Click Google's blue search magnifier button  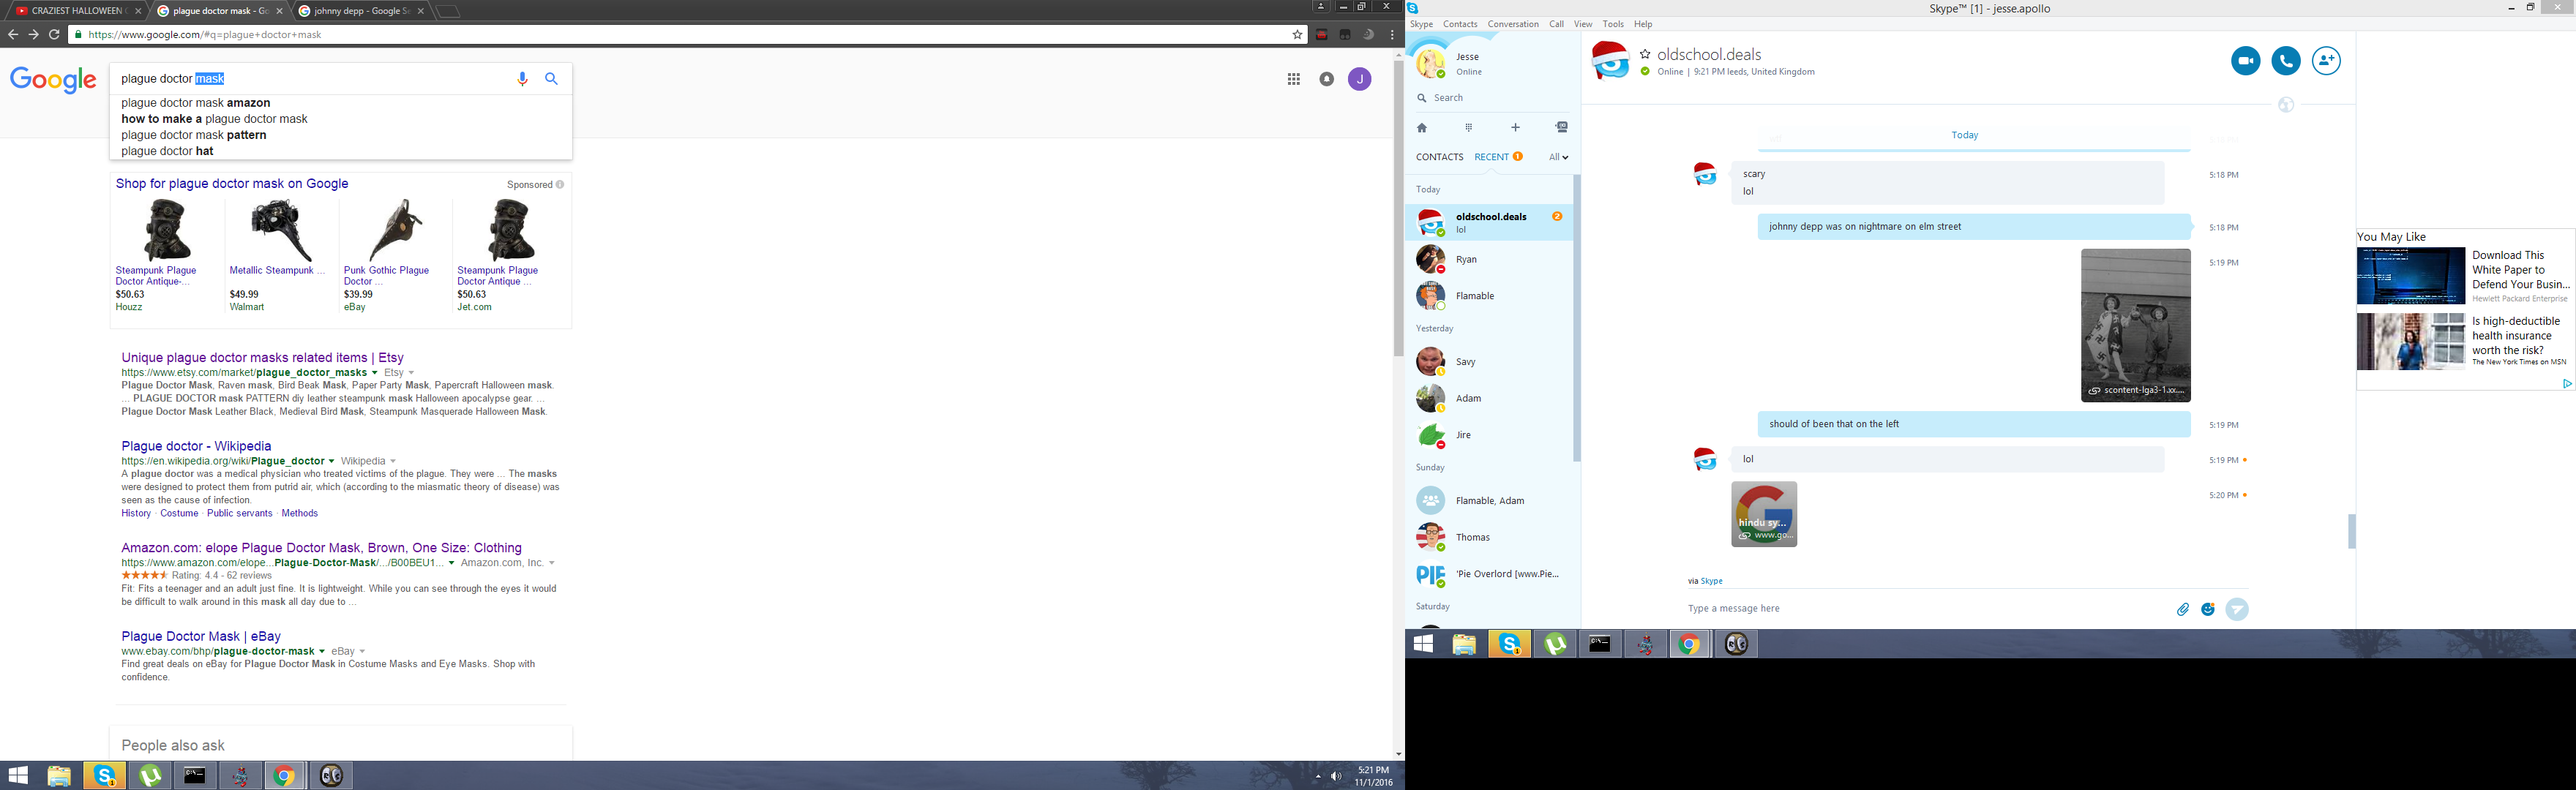(x=551, y=79)
